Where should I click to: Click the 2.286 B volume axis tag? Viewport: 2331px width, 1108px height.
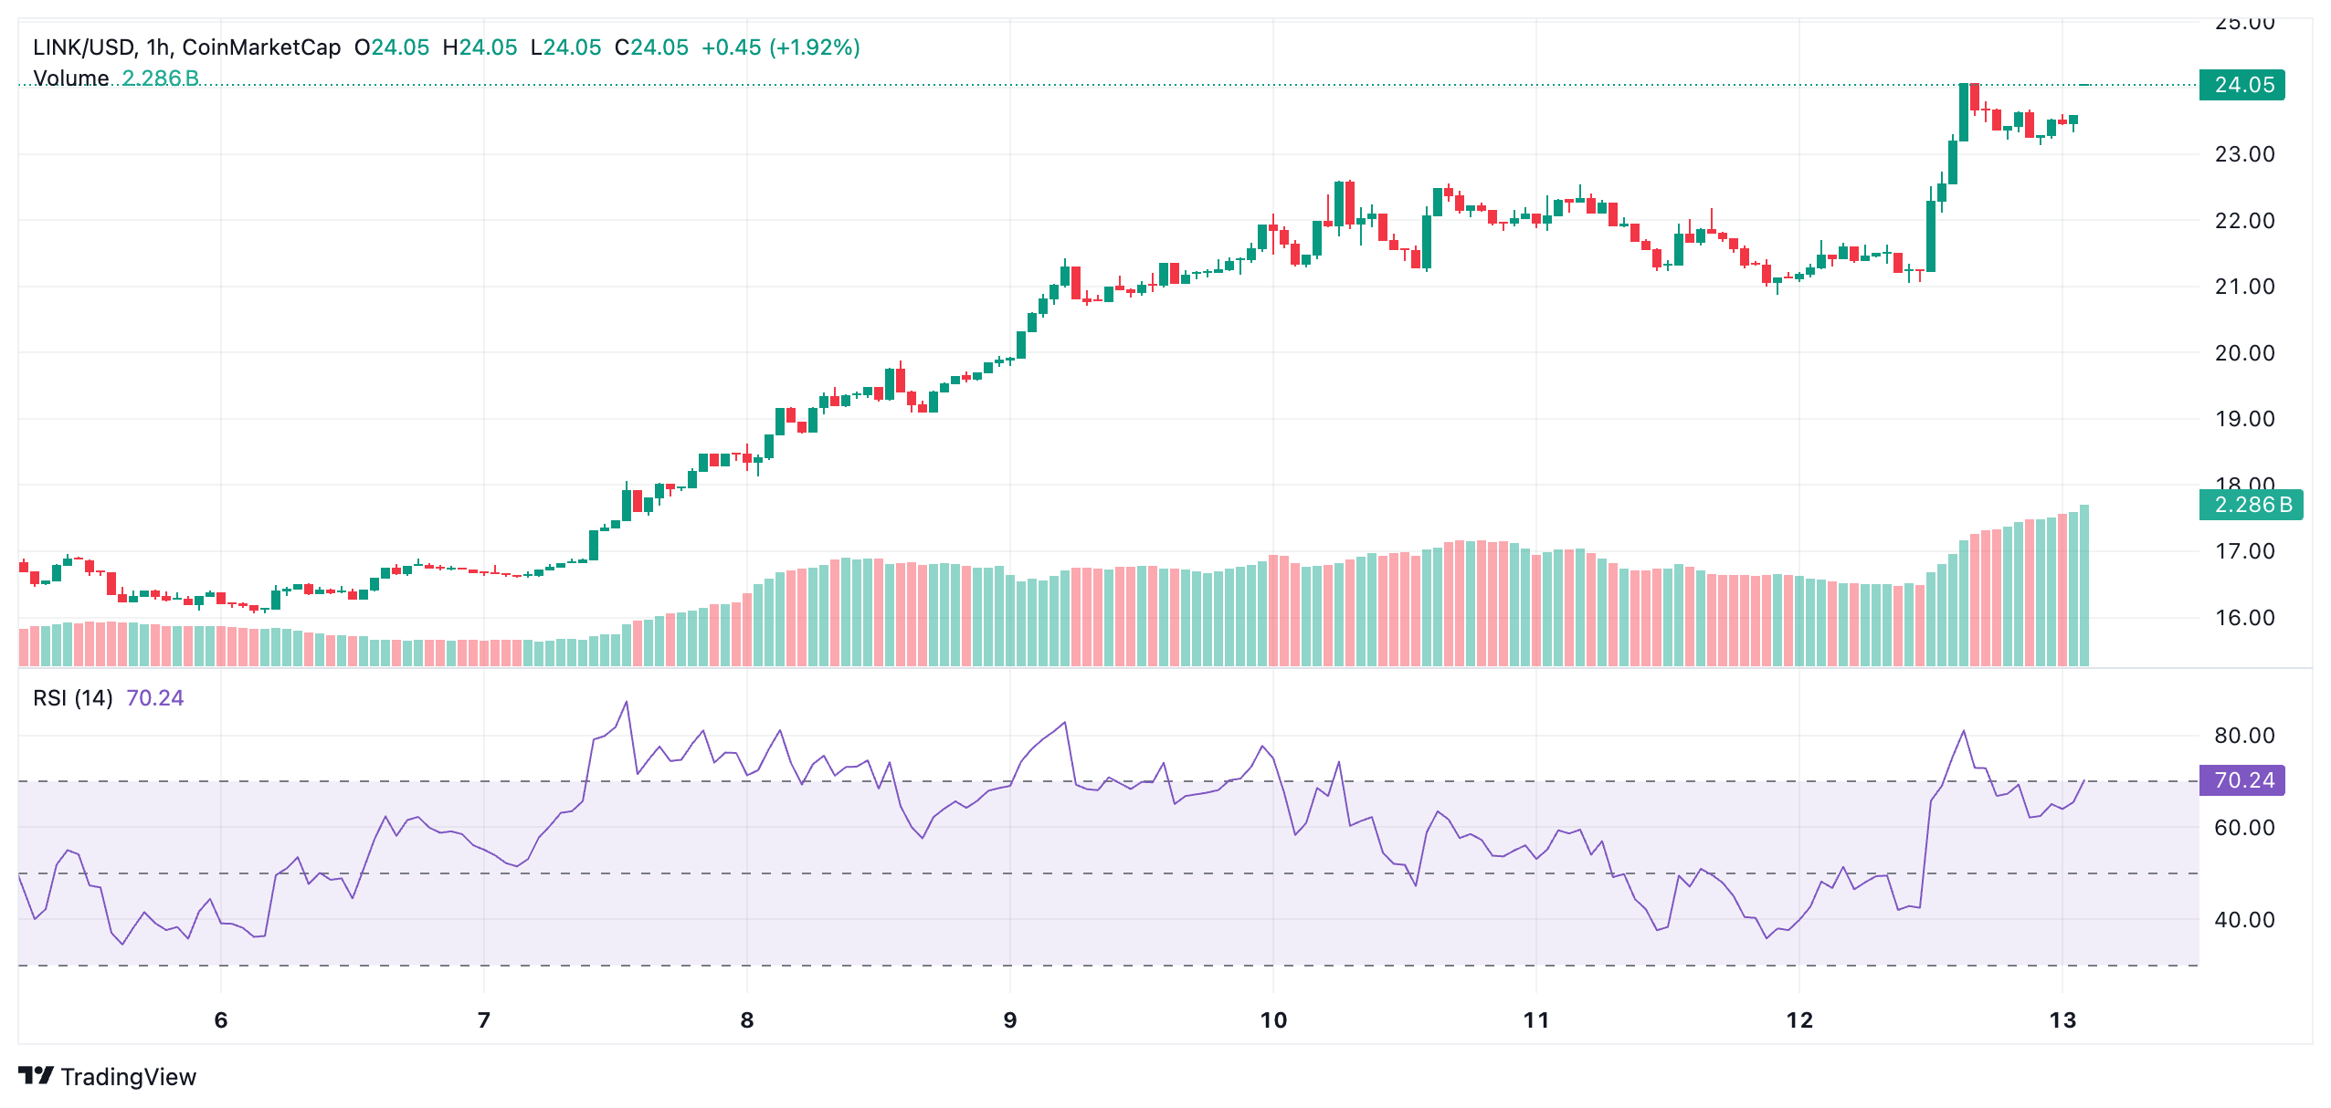pos(2251,505)
